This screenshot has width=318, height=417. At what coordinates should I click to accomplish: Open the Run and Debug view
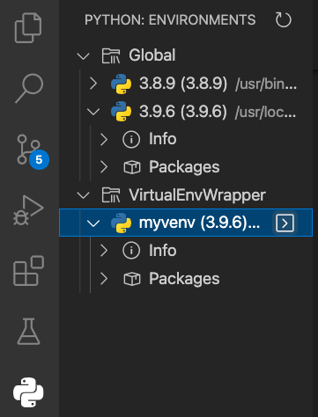[28, 210]
